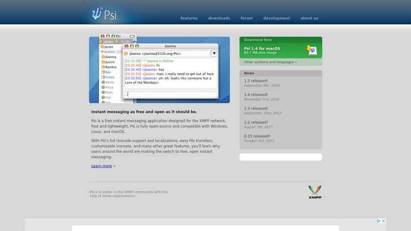The image size is (411, 231).
Task: Open the features menu item
Action: 189,18
